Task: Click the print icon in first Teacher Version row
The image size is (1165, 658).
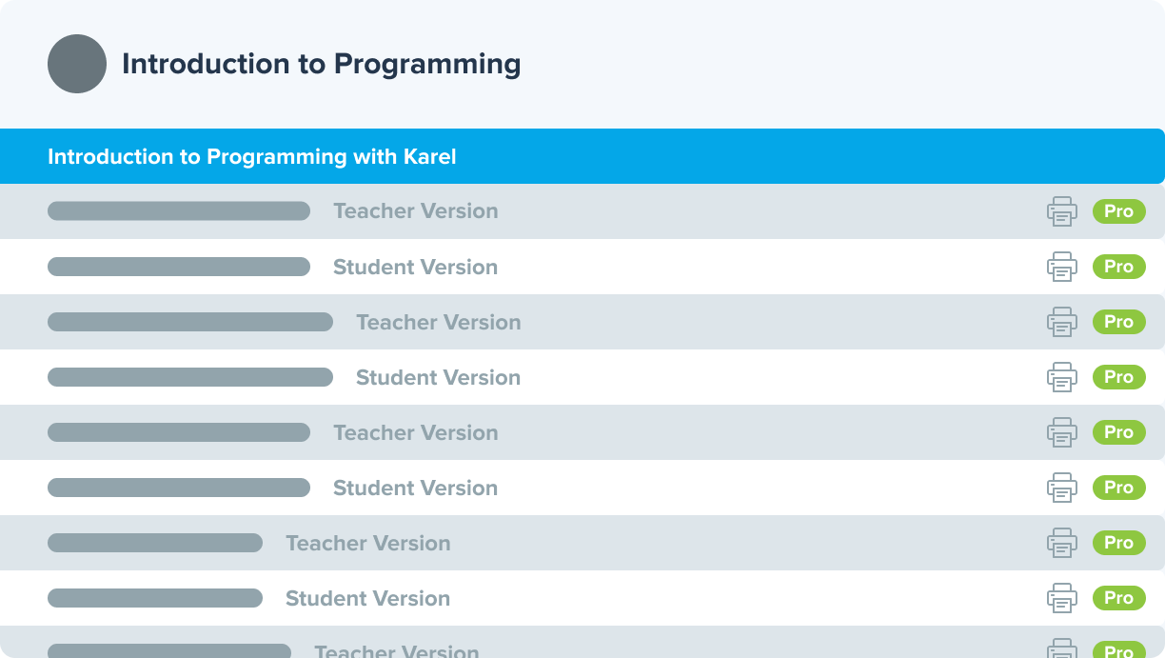Action: coord(1062,211)
